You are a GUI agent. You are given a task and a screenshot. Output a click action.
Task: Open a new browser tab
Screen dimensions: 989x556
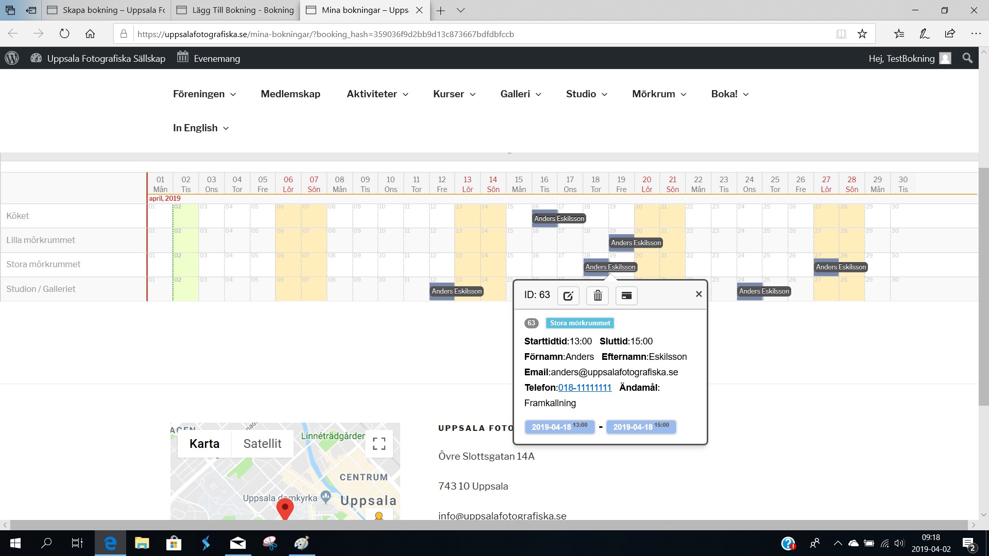(441, 10)
